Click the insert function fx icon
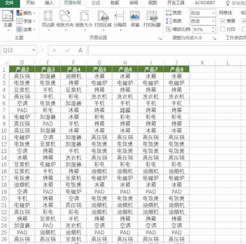 pos(80,50)
